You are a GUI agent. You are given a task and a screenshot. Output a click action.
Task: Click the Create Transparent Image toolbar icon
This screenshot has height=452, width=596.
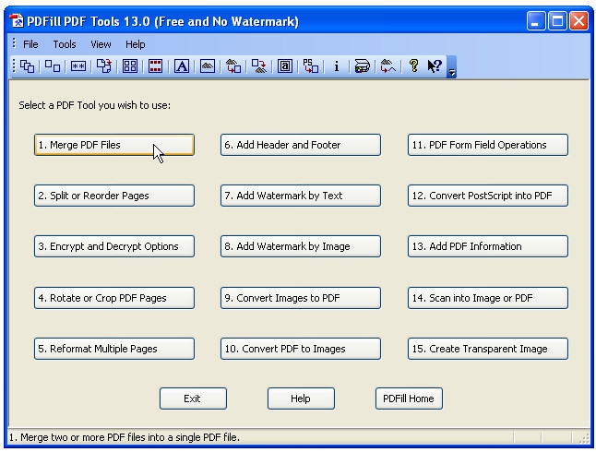click(x=388, y=66)
